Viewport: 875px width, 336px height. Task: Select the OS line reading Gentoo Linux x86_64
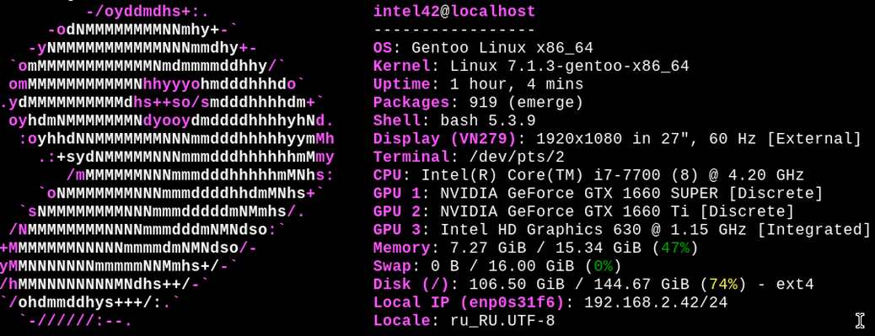point(483,48)
